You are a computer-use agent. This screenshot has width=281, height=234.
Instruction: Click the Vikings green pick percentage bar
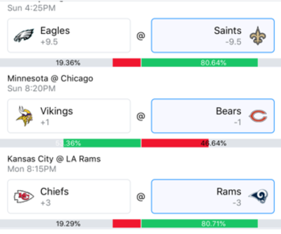pos(102,143)
